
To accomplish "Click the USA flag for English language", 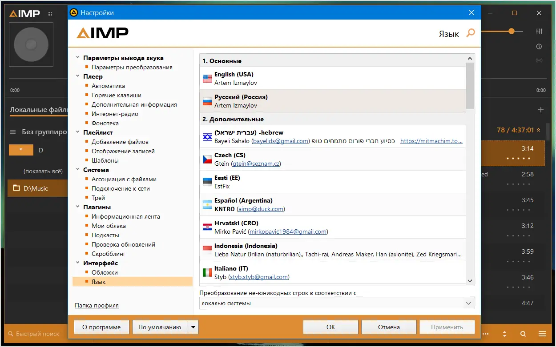I will coord(207,79).
